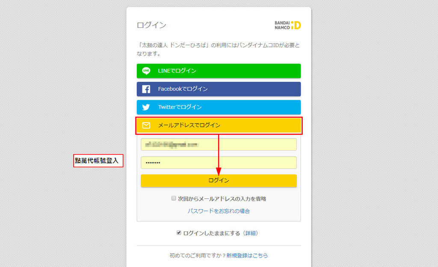The height and width of the screenshot is (267, 438).
Task: Select メールアドレスでログイン option
Action: click(219, 126)
